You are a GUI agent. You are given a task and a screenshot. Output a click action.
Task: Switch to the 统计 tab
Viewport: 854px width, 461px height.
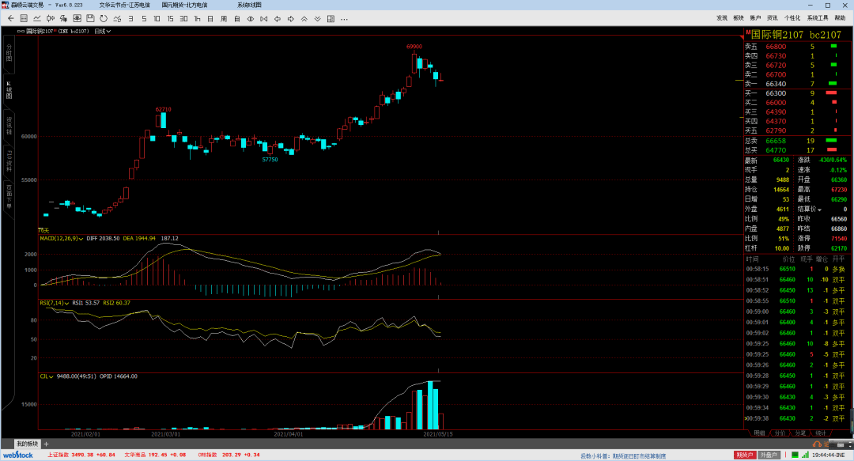[x=821, y=433]
